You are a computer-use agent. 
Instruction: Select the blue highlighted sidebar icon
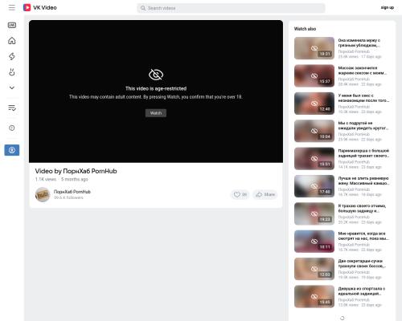12,150
